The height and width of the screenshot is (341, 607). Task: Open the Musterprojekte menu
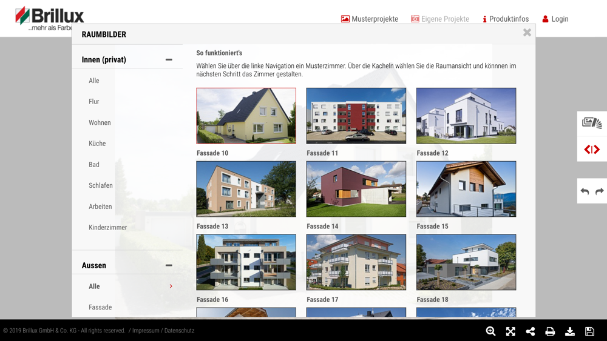370,19
